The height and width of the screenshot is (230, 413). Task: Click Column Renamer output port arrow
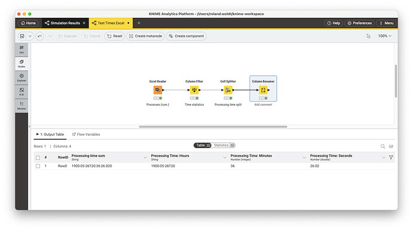coord(269,90)
